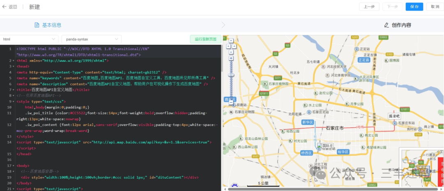Pan the map left with arrow control
The width and height of the screenshot is (444, 191).
coord(228,46)
